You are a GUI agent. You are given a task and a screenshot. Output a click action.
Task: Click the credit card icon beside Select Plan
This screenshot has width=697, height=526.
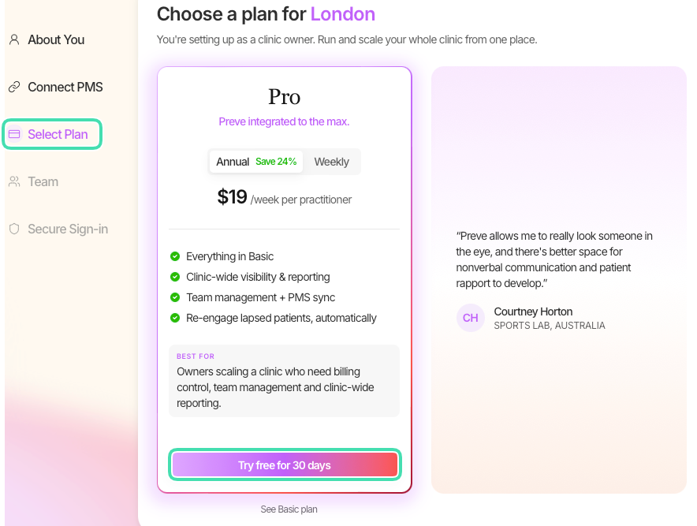pos(14,134)
